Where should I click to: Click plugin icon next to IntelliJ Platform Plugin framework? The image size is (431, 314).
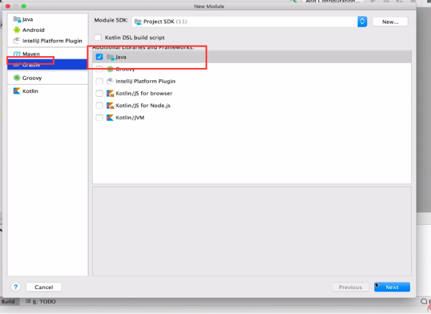110,81
